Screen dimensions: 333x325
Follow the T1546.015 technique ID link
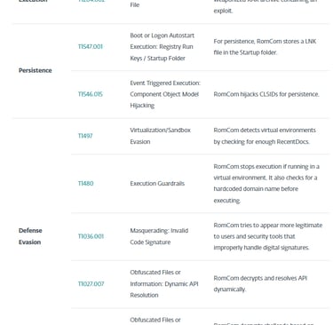[91, 94]
